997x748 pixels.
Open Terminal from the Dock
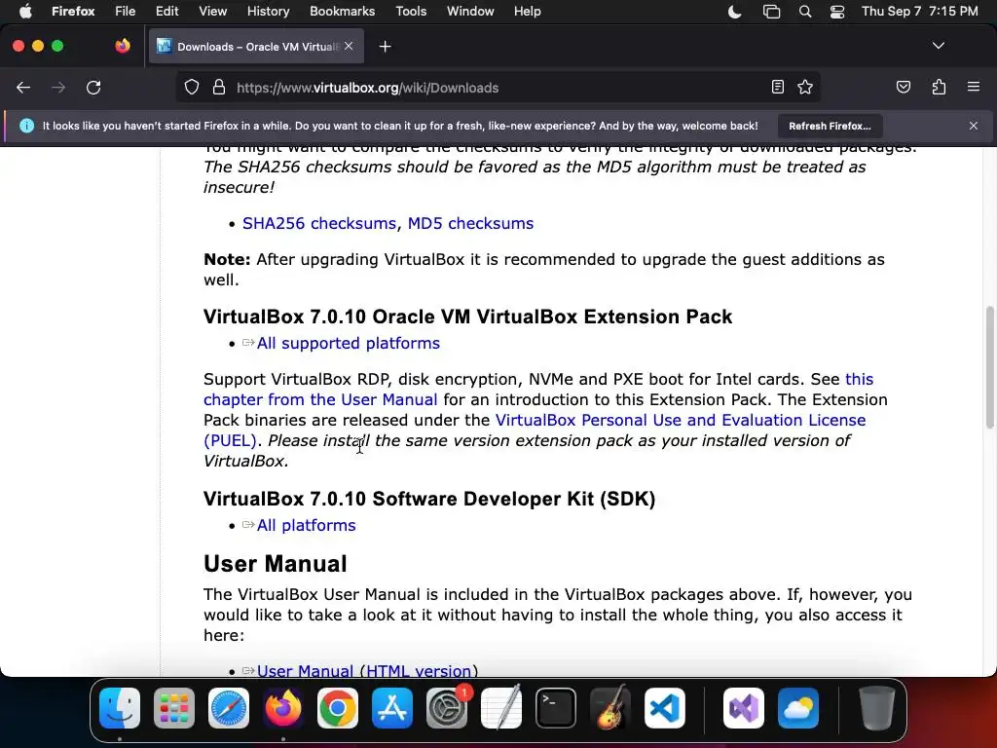[x=556, y=708]
